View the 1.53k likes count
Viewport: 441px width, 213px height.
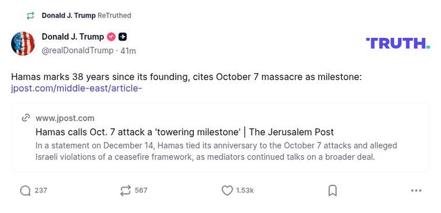click(x=245, y=190)
